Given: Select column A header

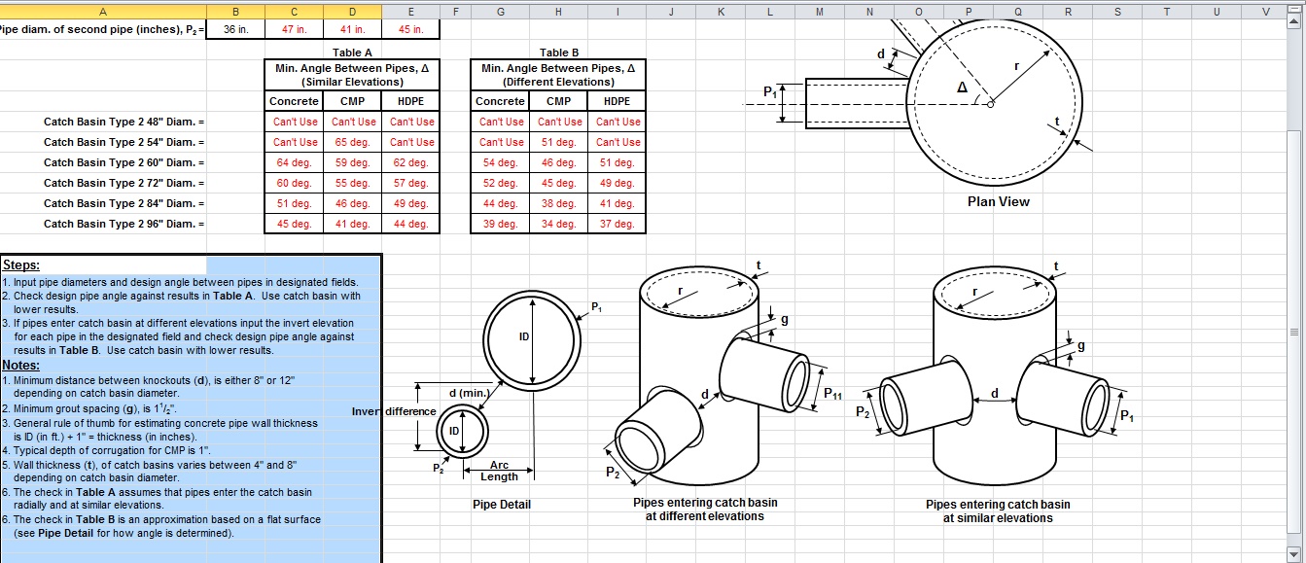Looking at the screenshot, I should [x=102, y=11].
